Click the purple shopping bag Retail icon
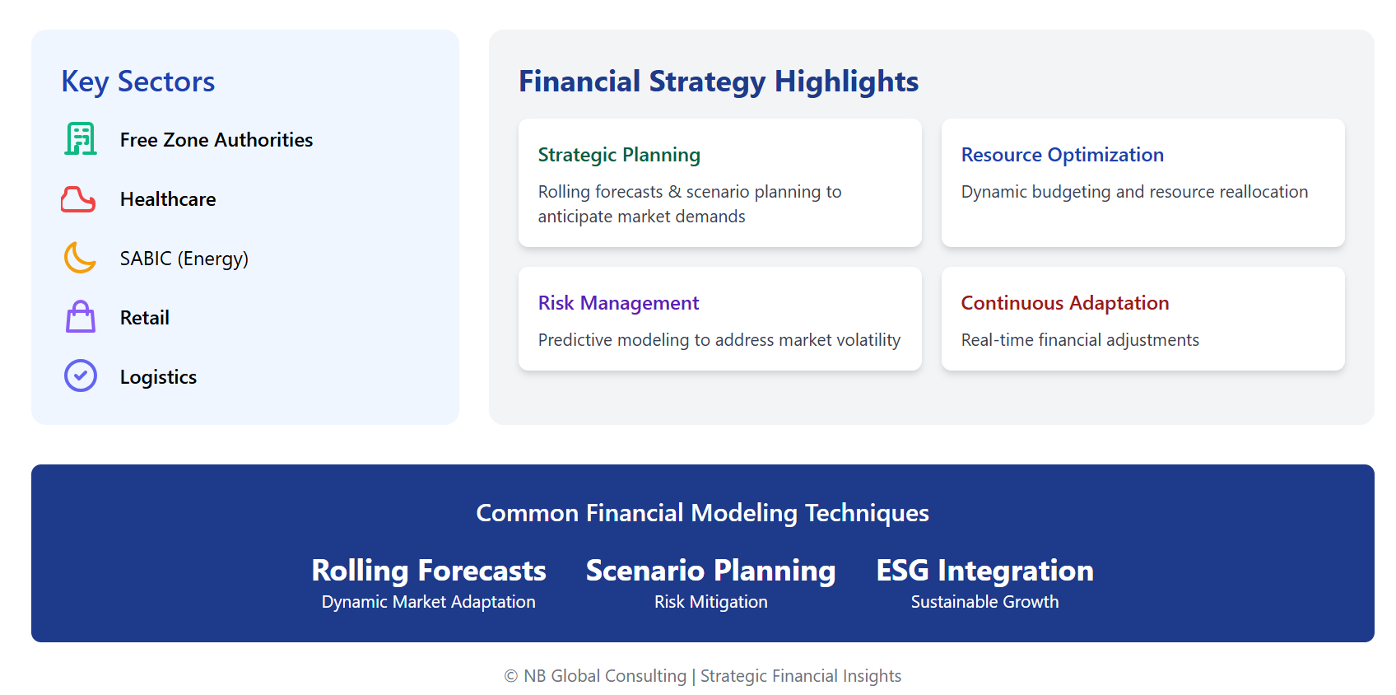The width and height of the screenshot is (1396, 695). 81,317
